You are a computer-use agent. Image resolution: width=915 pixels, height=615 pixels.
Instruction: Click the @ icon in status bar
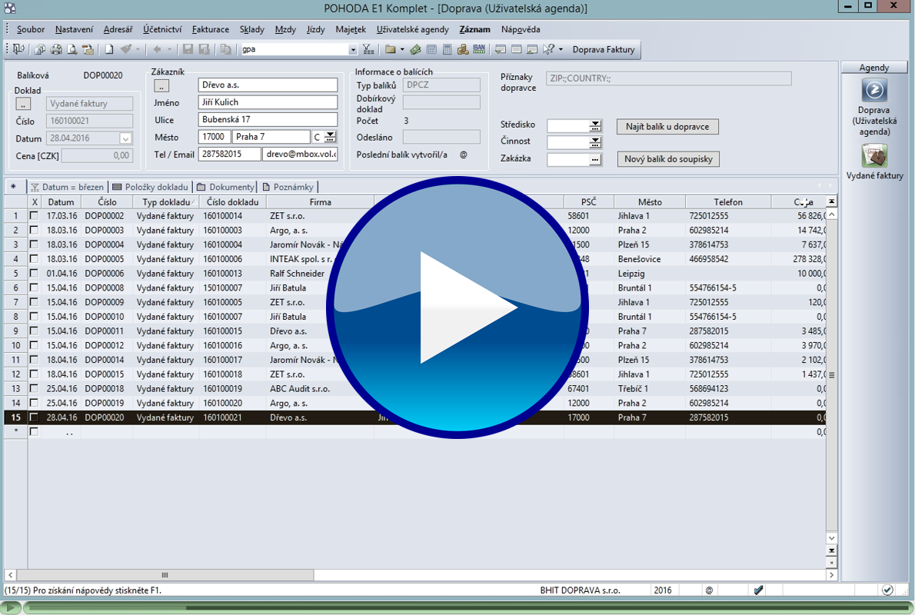pos(709,590)
